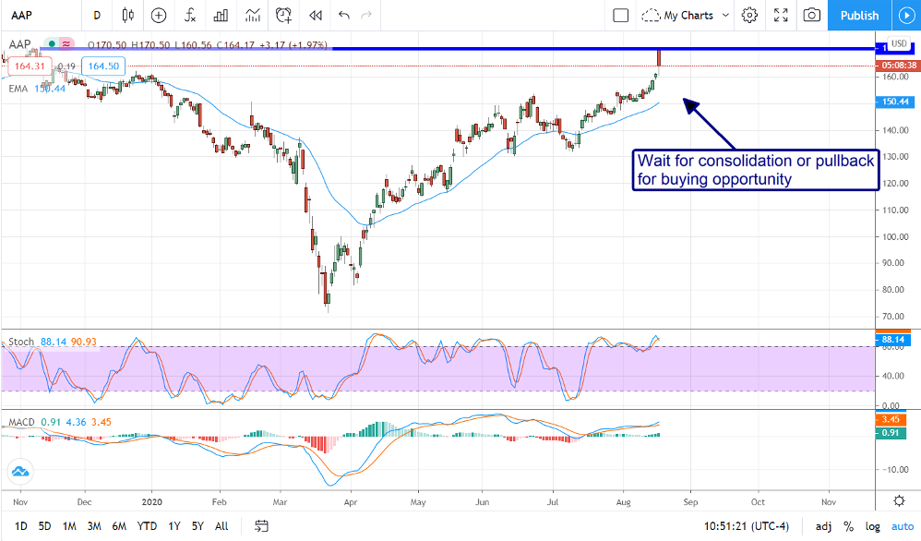Expand the My Charts dropdown
The height and width of the screenshot is (541, 921).
coord(686,15)
